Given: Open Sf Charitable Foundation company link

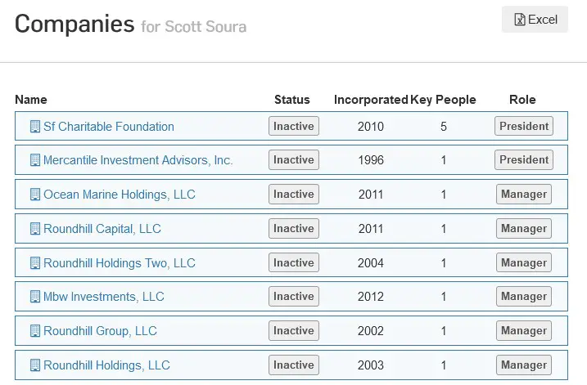Looking at the screenshot, I should pos(109,127).
